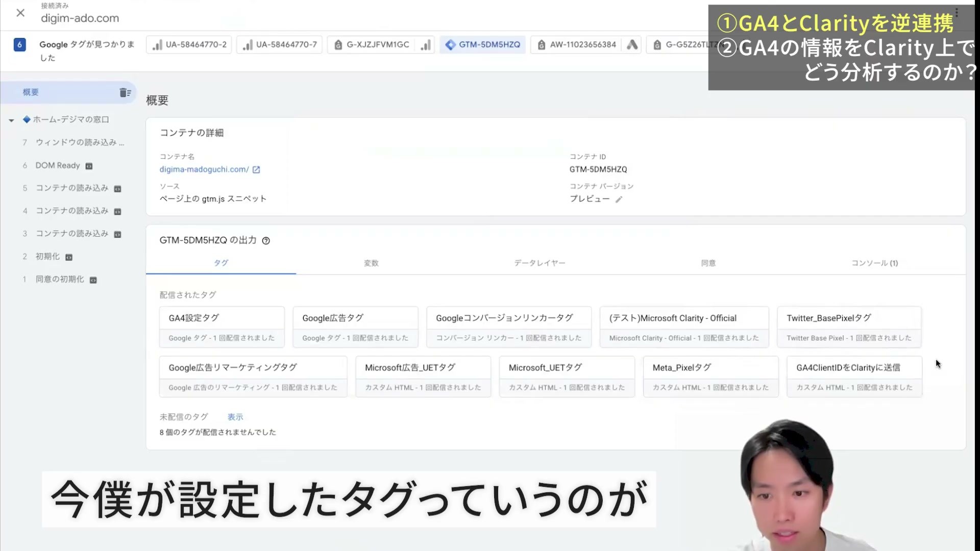
Task: Click the icon beside 同意の初期化 event
Action: point(93,280)
